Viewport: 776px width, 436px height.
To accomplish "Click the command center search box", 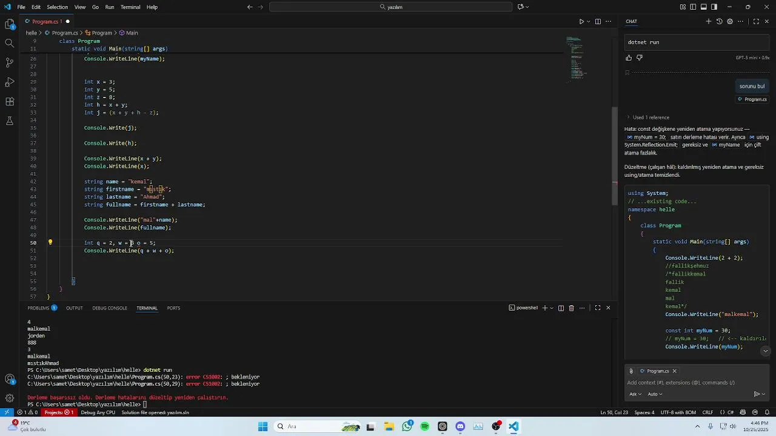I will 391,7.
